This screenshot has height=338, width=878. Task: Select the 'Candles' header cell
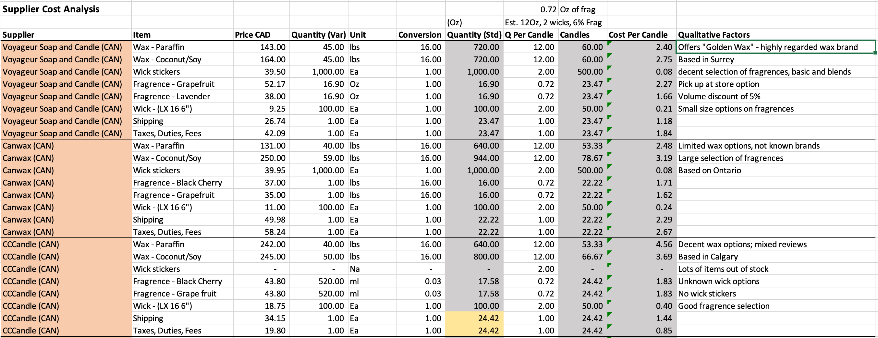click(582, 35)
